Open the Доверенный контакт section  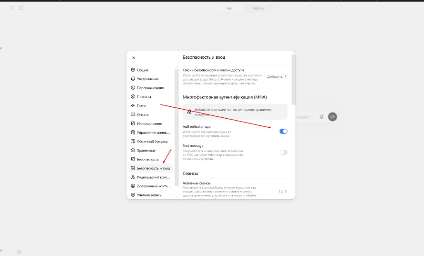[x=151, y=186]
